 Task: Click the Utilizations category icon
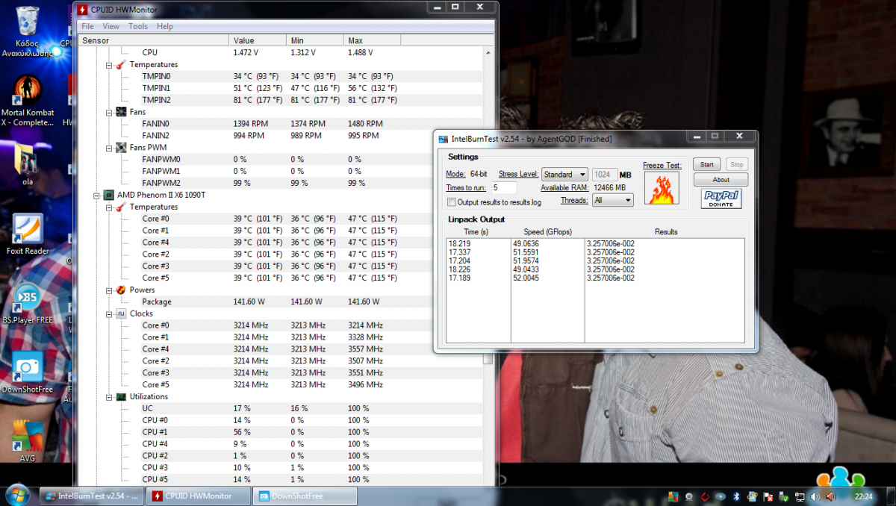(121, 396)
